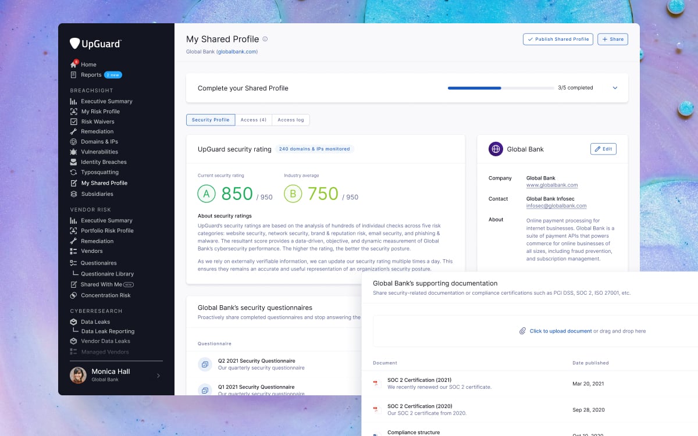
Task: Click the UpGuard logo
Action: pos(95,44)
